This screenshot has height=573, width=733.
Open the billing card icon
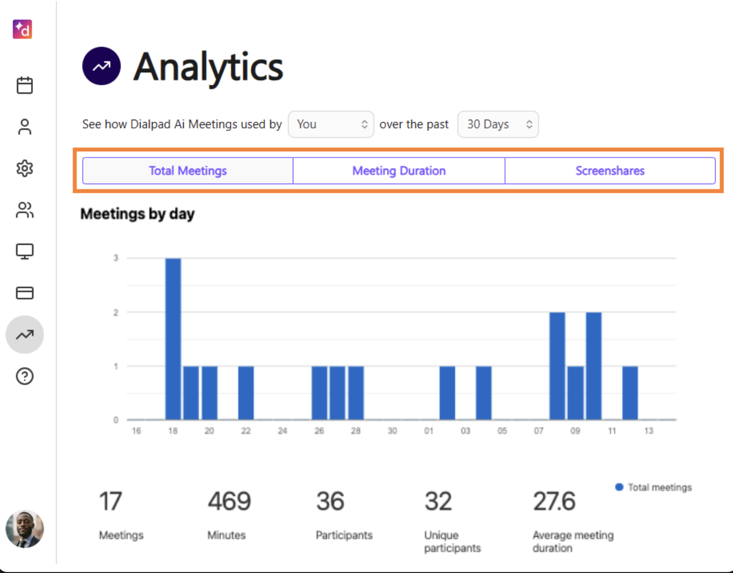pyautogui.click(x=25, y=293)
